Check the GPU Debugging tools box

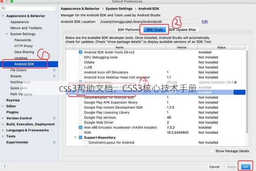80,57
